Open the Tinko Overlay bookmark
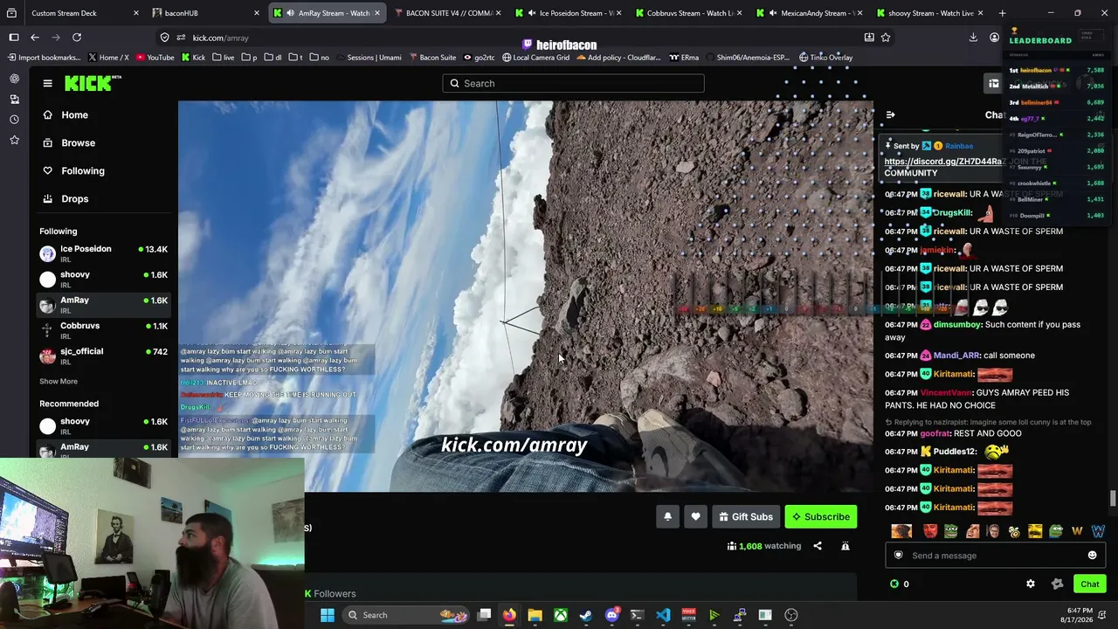 click(x=825, y=58)
